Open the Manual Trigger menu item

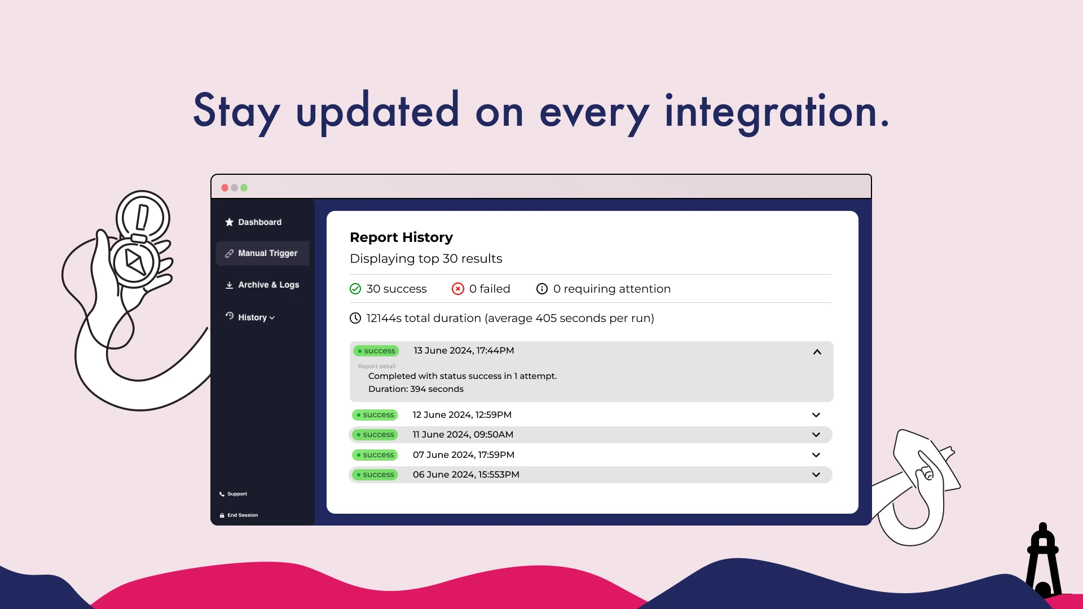pyautogui.click(x=267, y=254)
